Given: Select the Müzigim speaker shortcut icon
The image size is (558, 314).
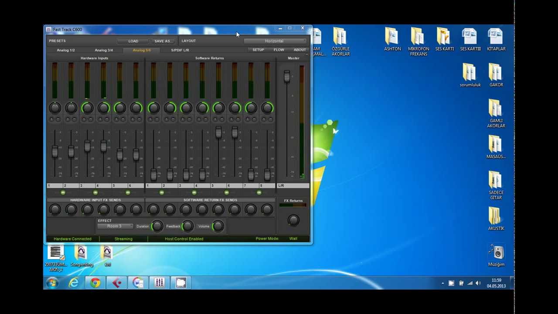Looking at the screenshot, I should 496,255.
